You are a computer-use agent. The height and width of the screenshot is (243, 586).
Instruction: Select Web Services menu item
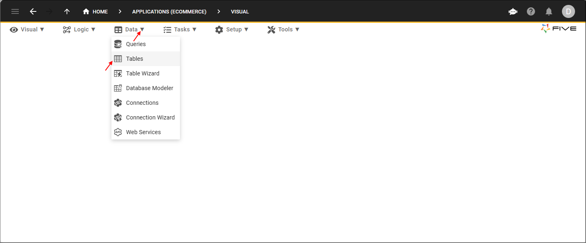(x=143, y=132)
